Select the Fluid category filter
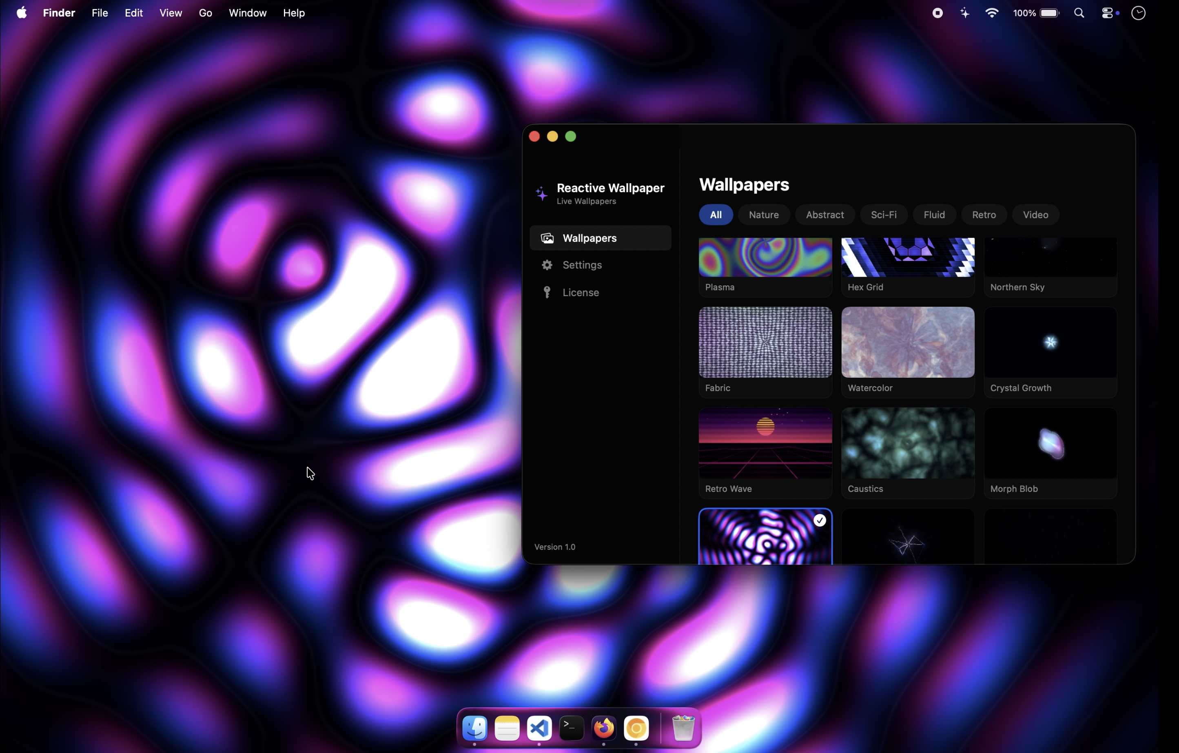1179x753 pixels. [934, 215]
